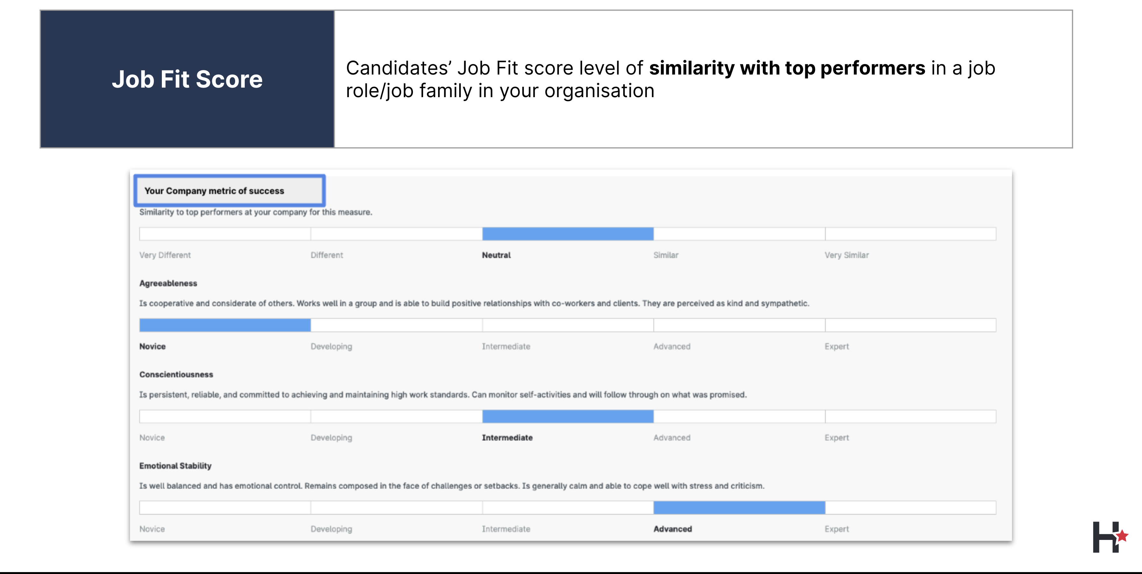The width and height of the screenshot is (1142, 574).
Task: Click the empty Very Similar segment of similarity bar
Action: [910, 233]
